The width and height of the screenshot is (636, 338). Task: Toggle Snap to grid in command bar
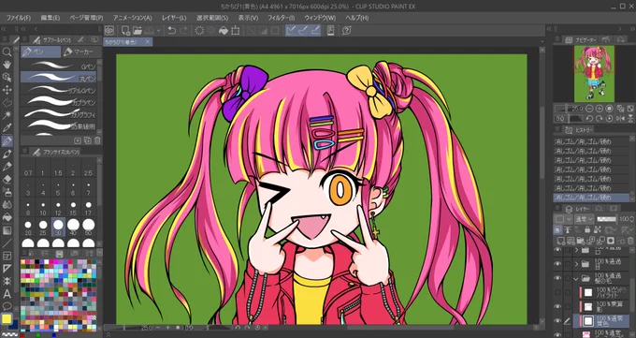315,31
